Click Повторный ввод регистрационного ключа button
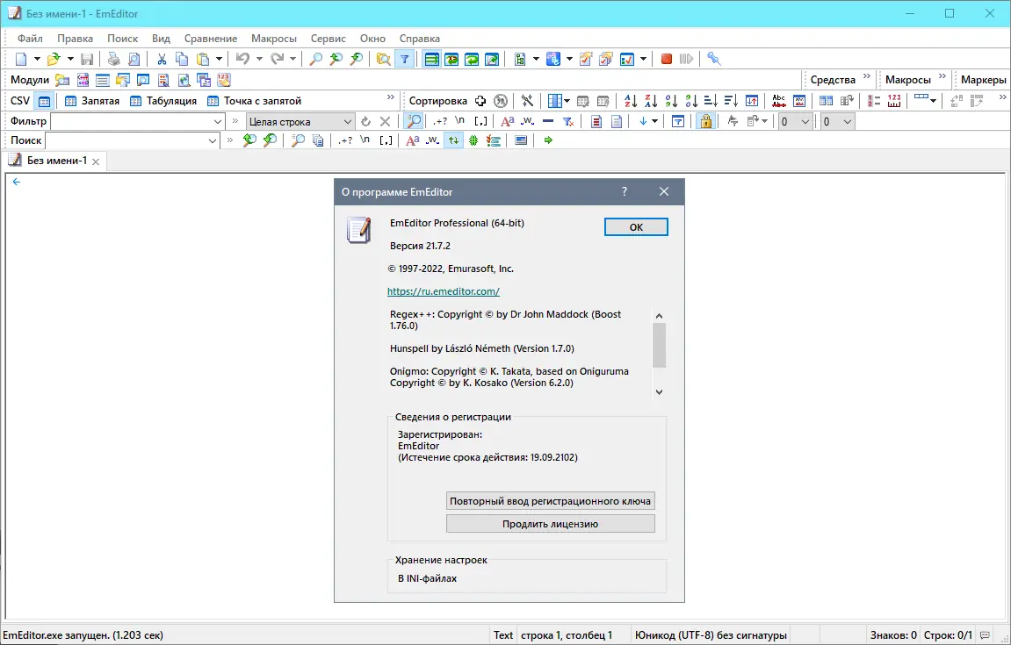The image size is (1011, 645). [x=550, y=501]
